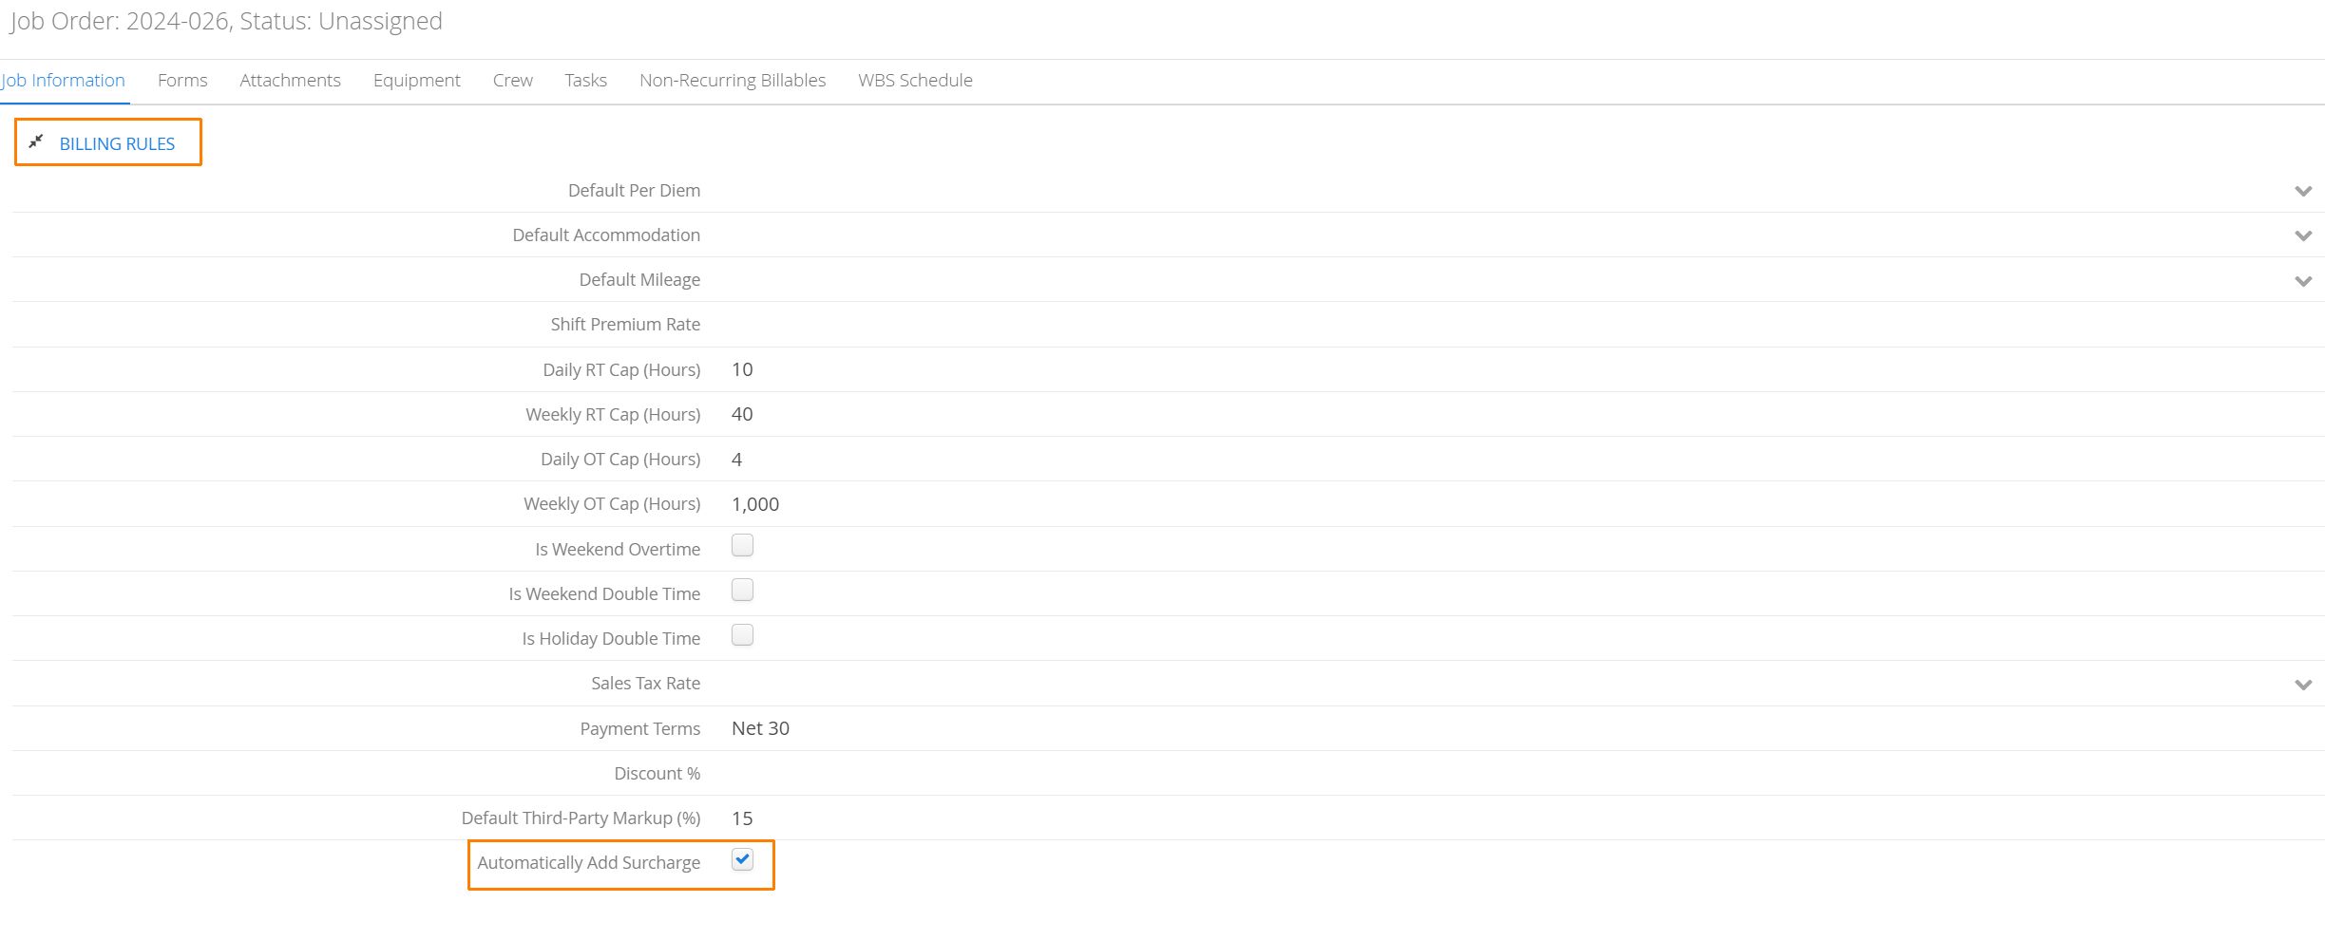
Task: Open Non-Recurring Billables tab
Action: click(733, 81)
